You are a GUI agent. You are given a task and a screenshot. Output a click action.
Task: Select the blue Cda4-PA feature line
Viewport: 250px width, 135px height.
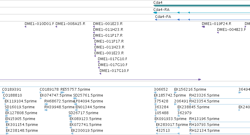[202, 20]
